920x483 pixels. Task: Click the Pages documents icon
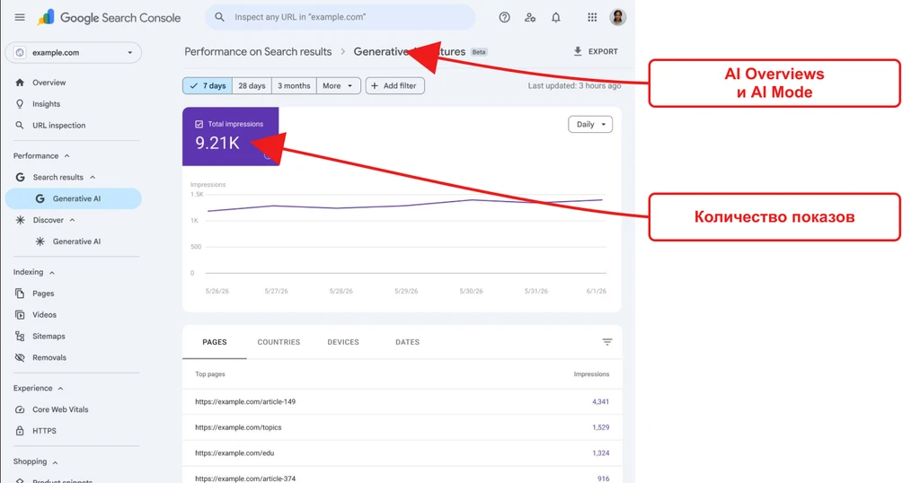pyautogui.click(x=20, y=293)
